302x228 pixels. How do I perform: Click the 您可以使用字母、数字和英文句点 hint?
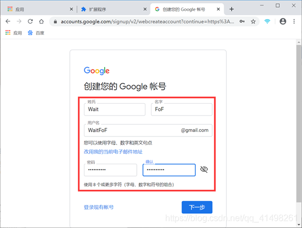pyautogui.click(x=118, y=143)
